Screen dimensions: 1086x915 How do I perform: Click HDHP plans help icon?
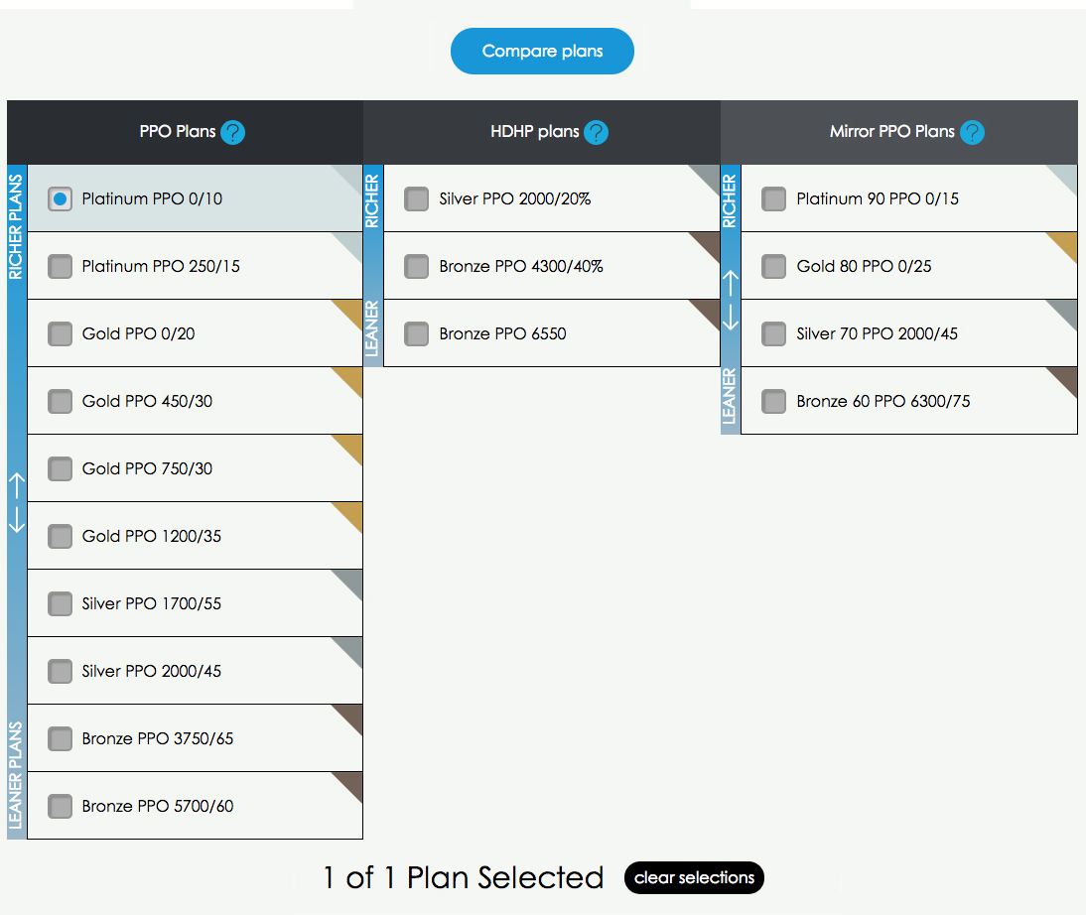[596, 132]
